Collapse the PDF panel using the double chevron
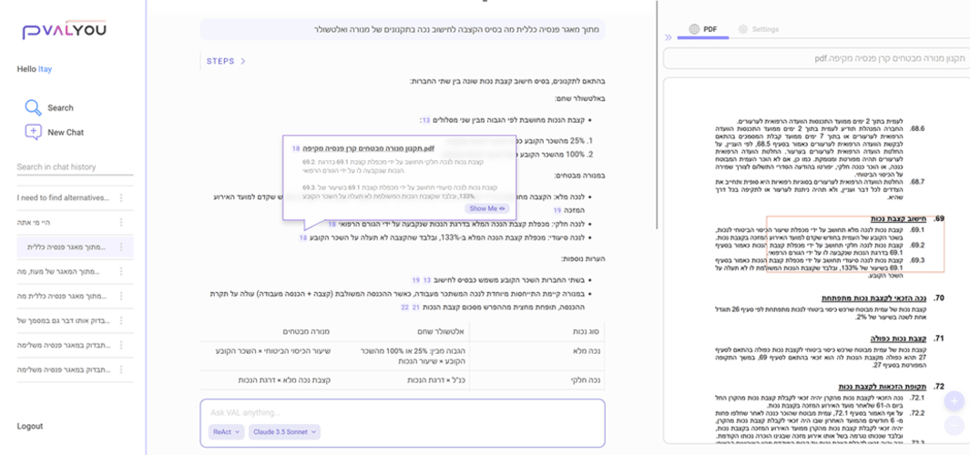Viewport: 970px width, 455px height. 669,37
